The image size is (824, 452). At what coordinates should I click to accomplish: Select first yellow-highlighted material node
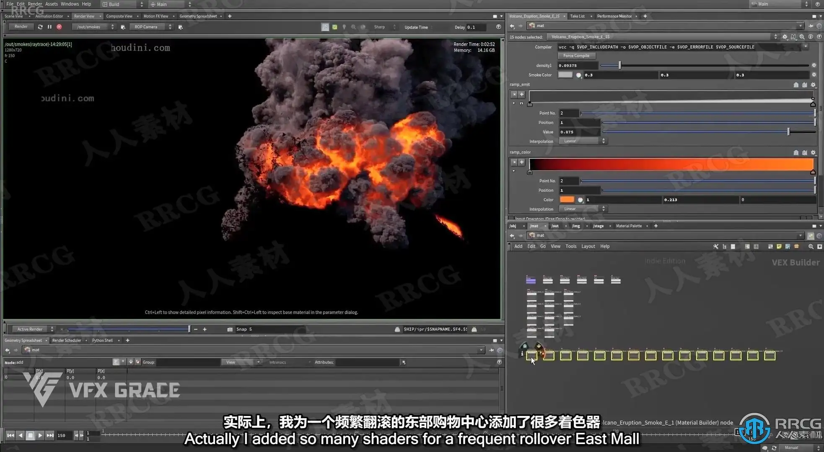(531, 356)
